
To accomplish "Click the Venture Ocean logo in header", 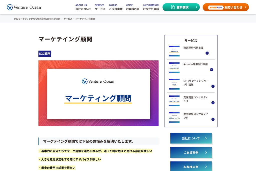I will coord(24,7).
